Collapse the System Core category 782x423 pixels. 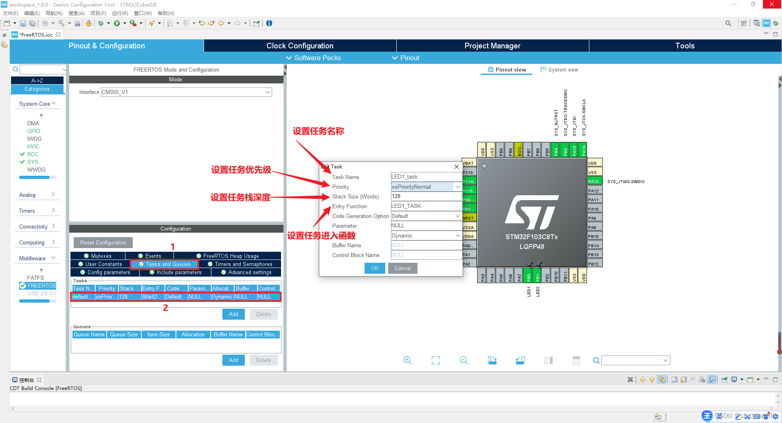[37, 104]
